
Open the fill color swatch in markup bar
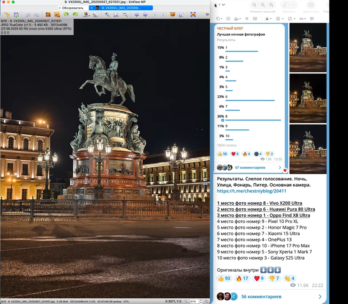tap(290, 19)
